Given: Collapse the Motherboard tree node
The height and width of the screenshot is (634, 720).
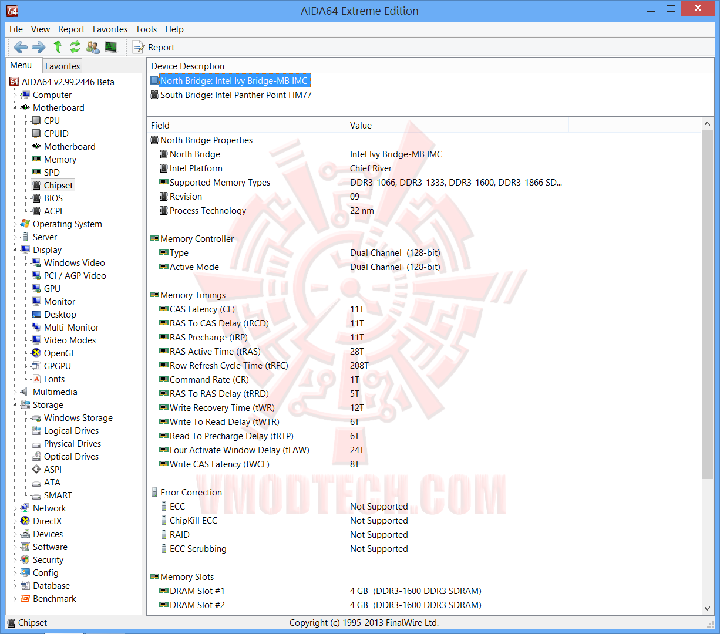Looking at the screenshot, I should [x=15, y=108].
